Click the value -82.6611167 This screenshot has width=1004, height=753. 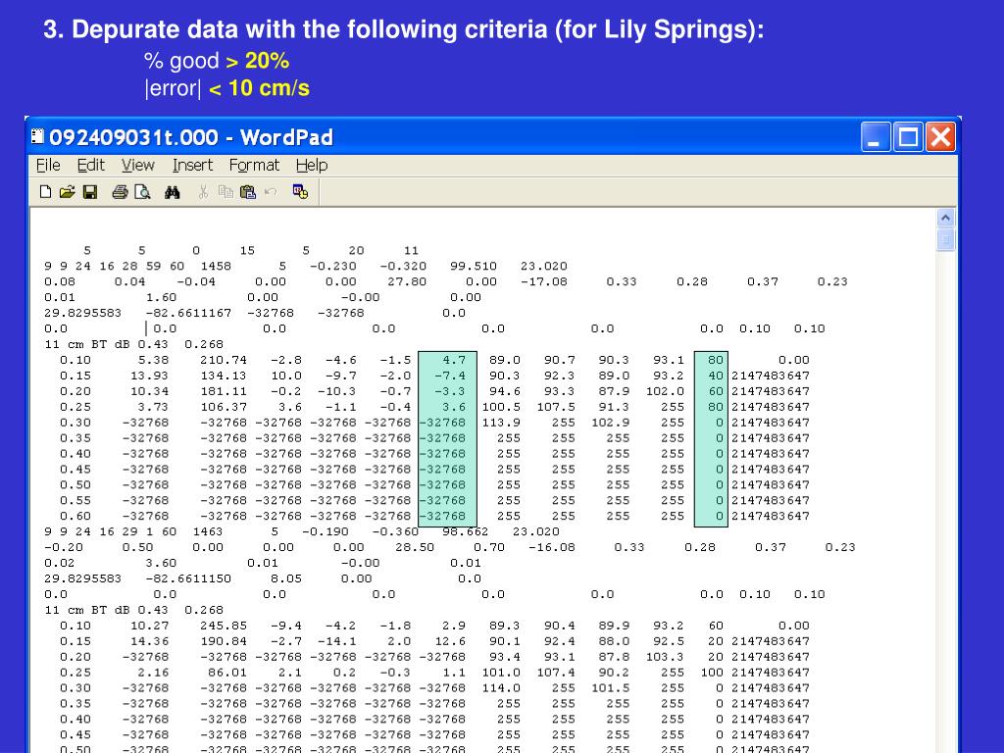188,313
